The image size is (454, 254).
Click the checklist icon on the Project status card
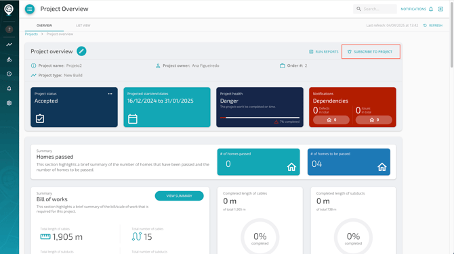40,119
